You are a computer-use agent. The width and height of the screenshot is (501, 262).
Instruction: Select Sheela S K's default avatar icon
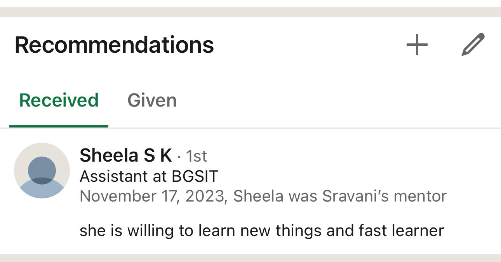tap(42, 171)
